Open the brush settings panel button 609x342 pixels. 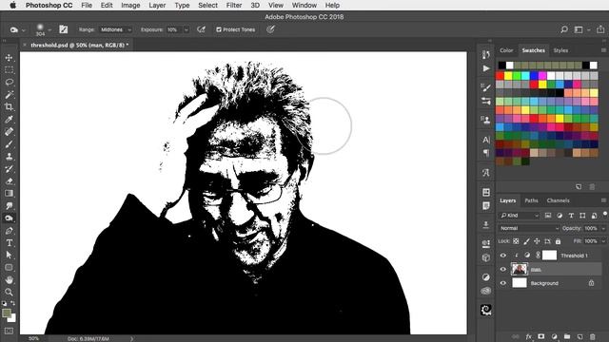[x=64, y=29]
